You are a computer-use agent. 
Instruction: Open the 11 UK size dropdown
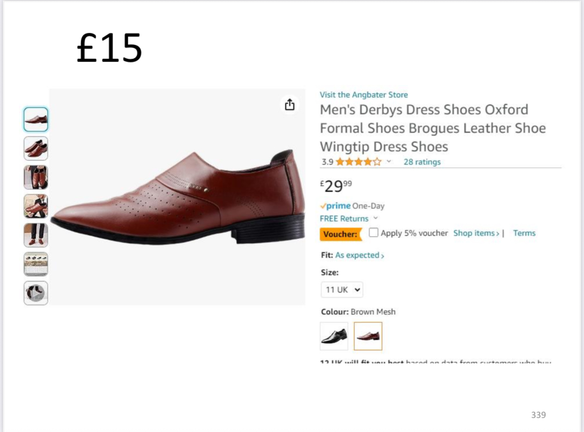[342, 290]
